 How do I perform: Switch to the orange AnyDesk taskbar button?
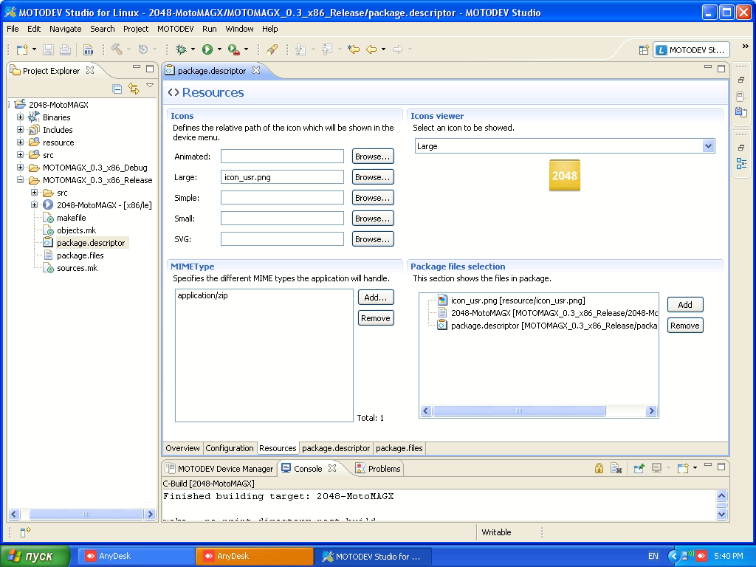(255, 557)
